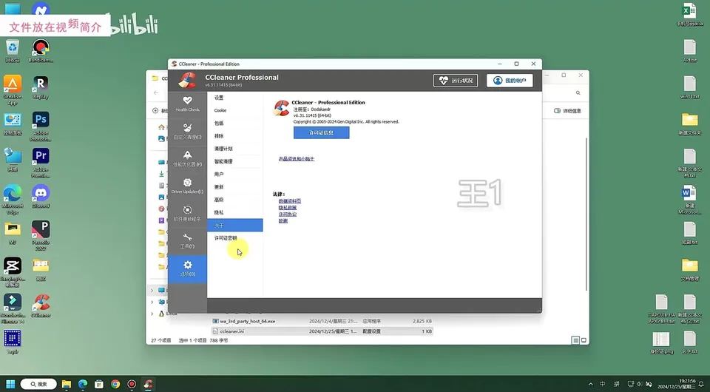Select Replay desktop shortcut
Image resolution: width=710 pixels, height=392 pixels.
41,87
